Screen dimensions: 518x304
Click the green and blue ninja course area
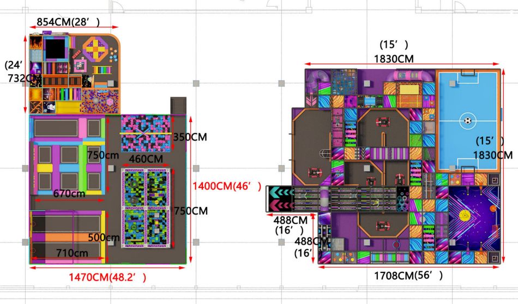[x=146, y=208]
